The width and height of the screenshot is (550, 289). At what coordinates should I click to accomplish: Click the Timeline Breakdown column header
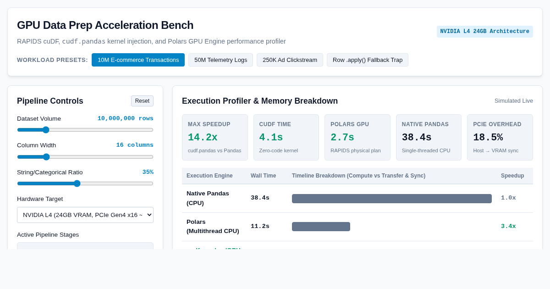358,176
